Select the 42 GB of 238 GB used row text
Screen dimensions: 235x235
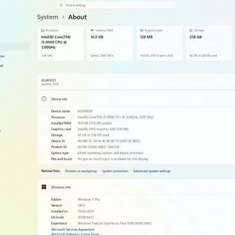(x=93, y=135)
